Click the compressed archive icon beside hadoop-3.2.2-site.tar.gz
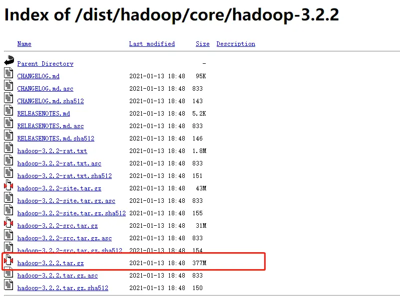 pyautogui.click(x=8, y=185)
